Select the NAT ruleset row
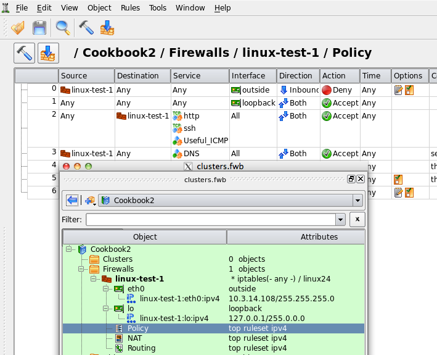 point(213,338)
